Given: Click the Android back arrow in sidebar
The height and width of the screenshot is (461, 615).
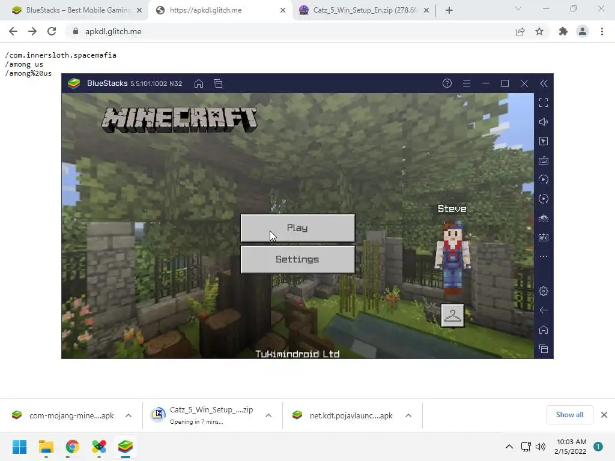Looking at the screenshot, I should (544, 310).
